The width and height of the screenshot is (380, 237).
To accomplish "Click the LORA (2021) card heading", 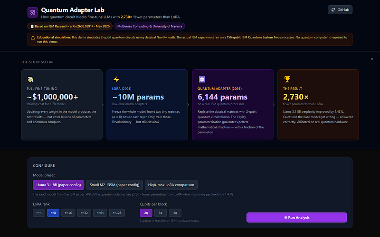I will pyautogui.click(x=122, y=89).
